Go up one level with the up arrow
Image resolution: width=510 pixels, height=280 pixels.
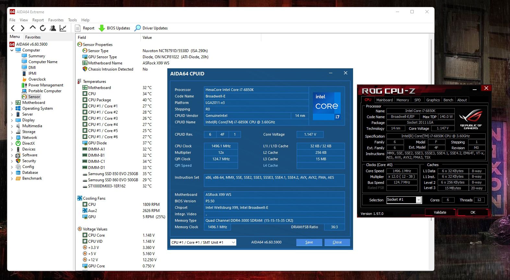33,28
